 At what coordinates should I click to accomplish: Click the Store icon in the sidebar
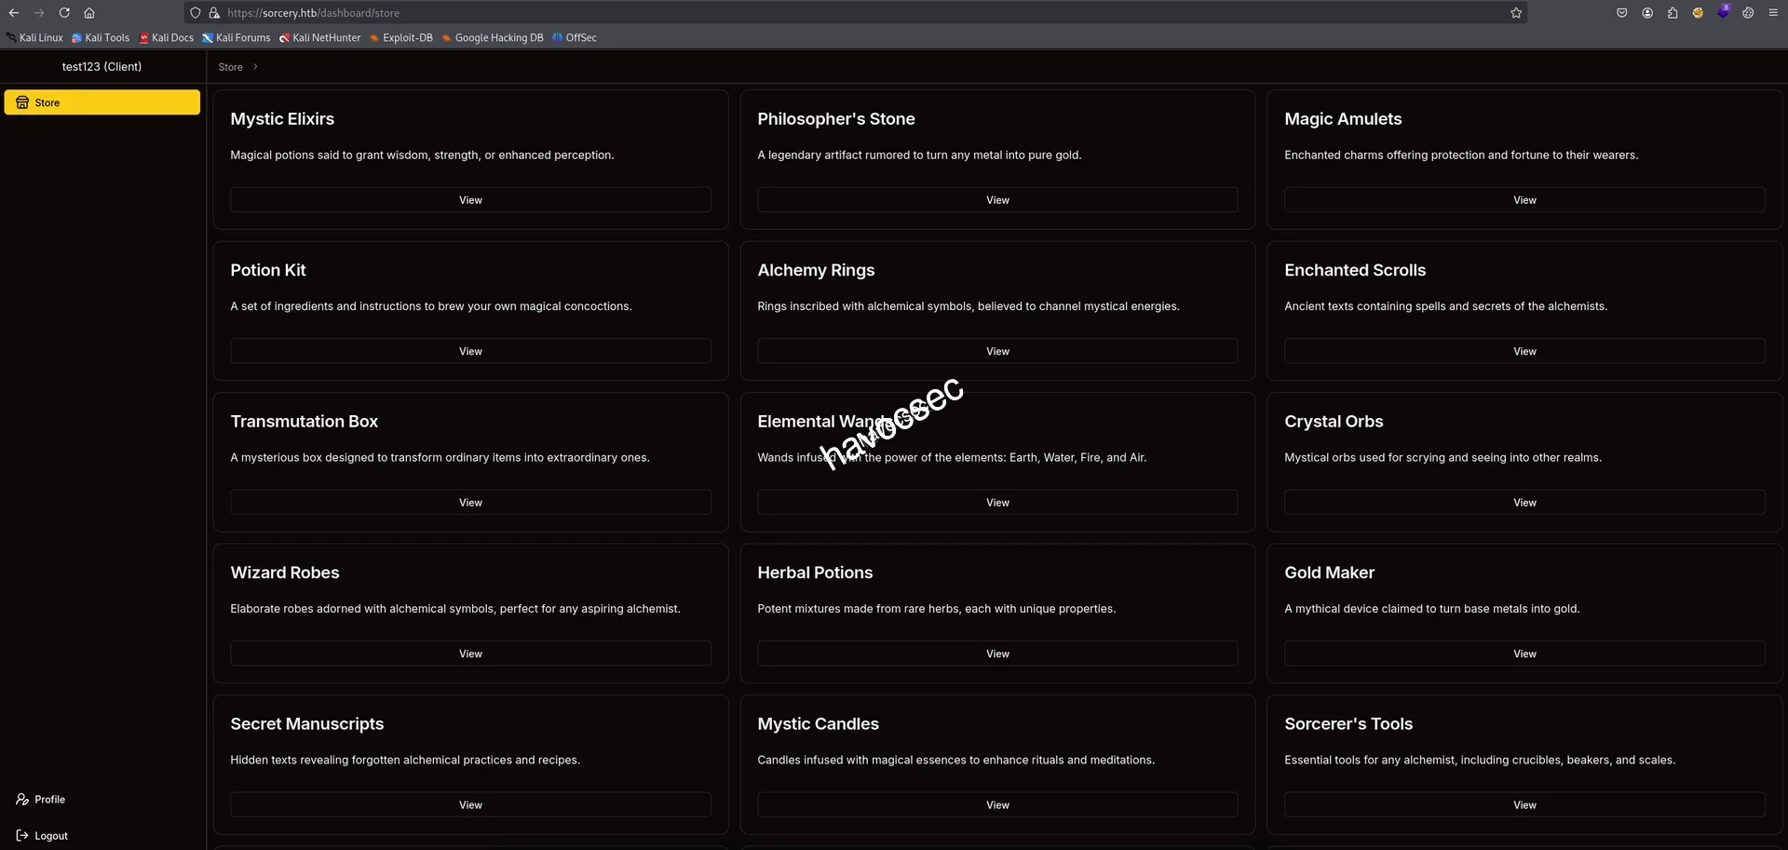coord(22,102)
